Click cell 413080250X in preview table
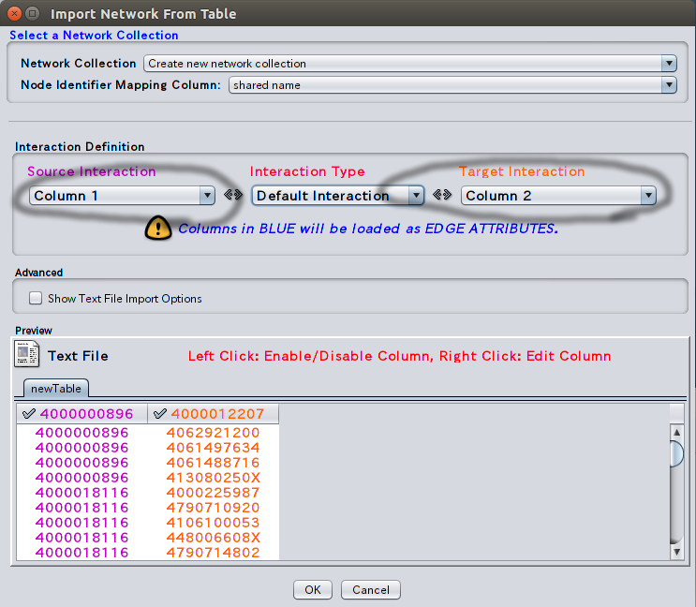 click(213, 478)
